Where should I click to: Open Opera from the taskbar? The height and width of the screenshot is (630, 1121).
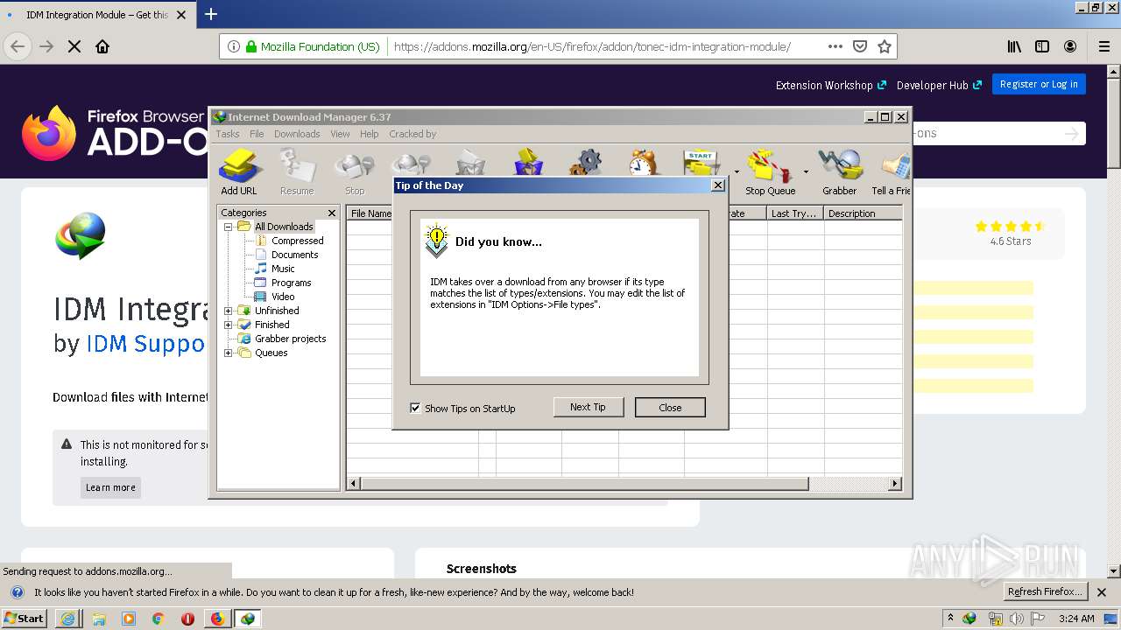tap(187, 619)
